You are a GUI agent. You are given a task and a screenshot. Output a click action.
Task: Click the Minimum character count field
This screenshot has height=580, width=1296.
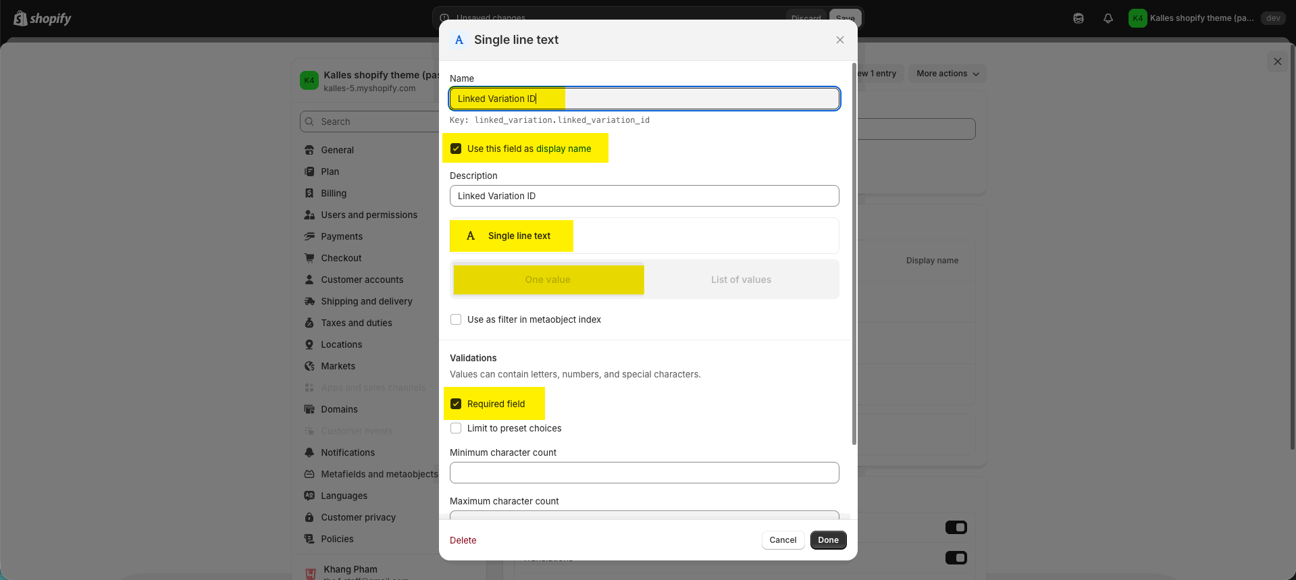[644, 473]
